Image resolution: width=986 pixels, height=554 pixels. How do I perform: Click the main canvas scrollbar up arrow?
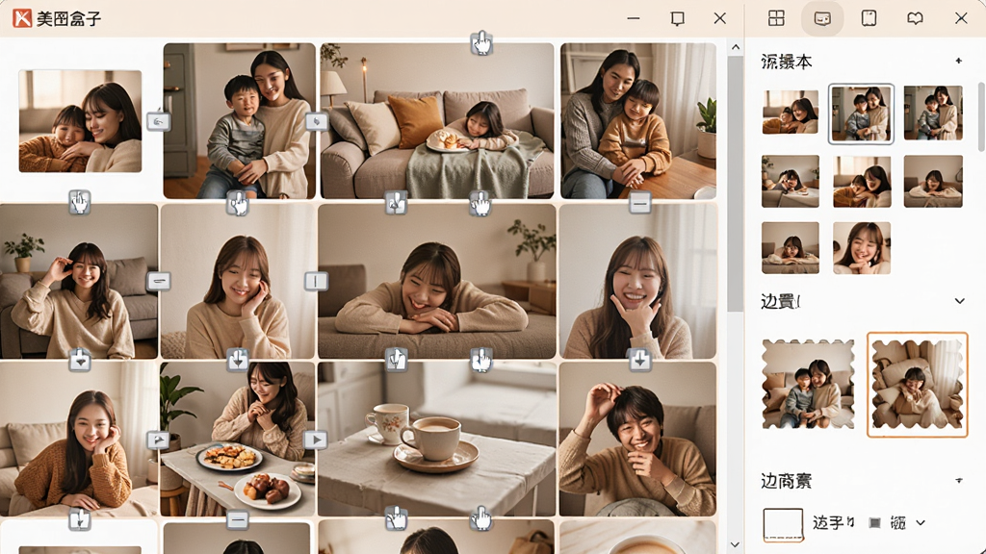[x=735, y=47]
